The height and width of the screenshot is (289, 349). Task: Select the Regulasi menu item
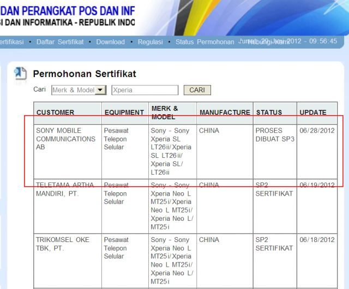(x=151, y=42)
